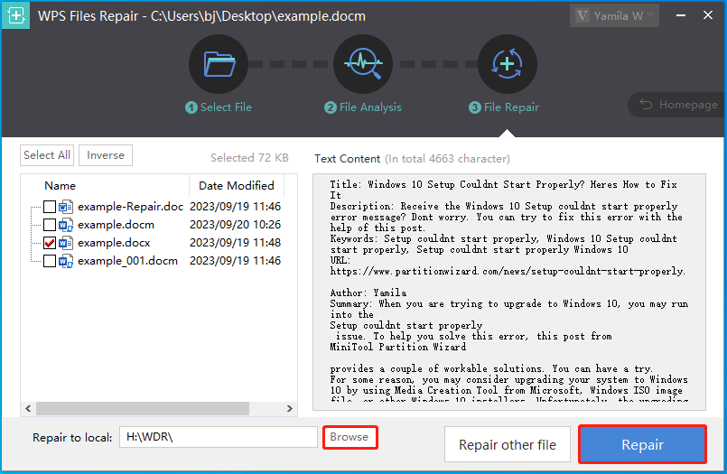Select the example-Repair.doc file name

[130, 207]
